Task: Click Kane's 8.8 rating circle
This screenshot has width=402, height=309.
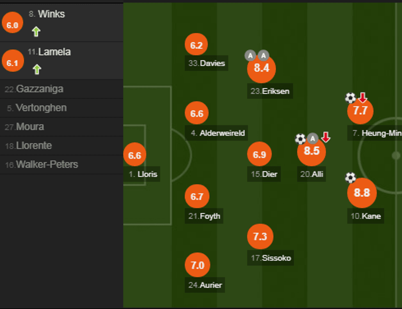Action: tap(362, 193)
